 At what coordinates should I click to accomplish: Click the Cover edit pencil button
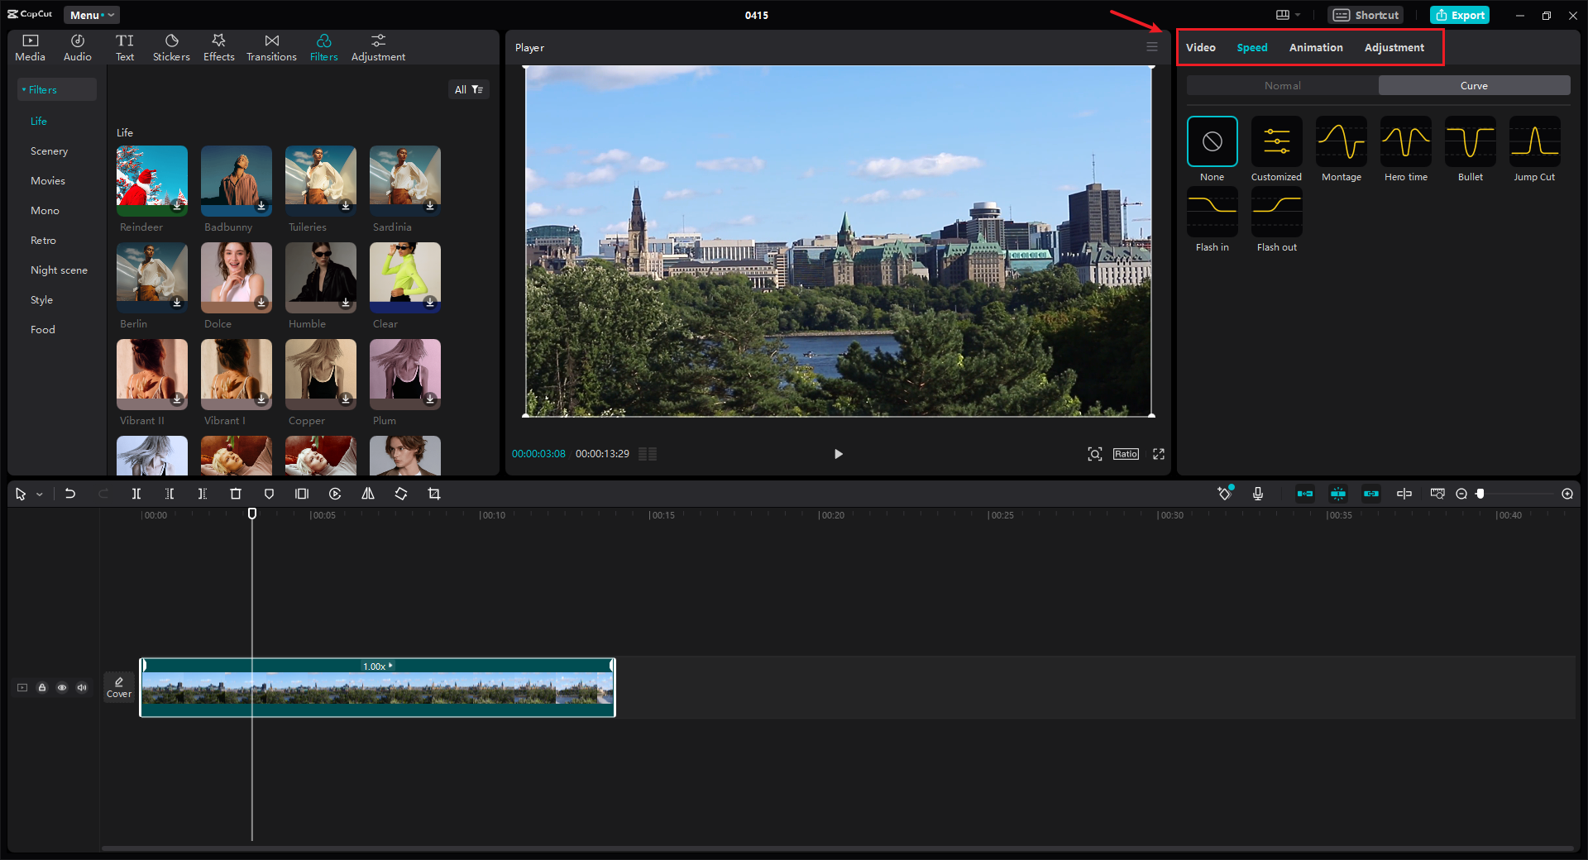click(119, 687)
